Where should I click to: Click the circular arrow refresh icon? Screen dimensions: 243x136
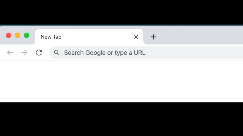(39, 53)
